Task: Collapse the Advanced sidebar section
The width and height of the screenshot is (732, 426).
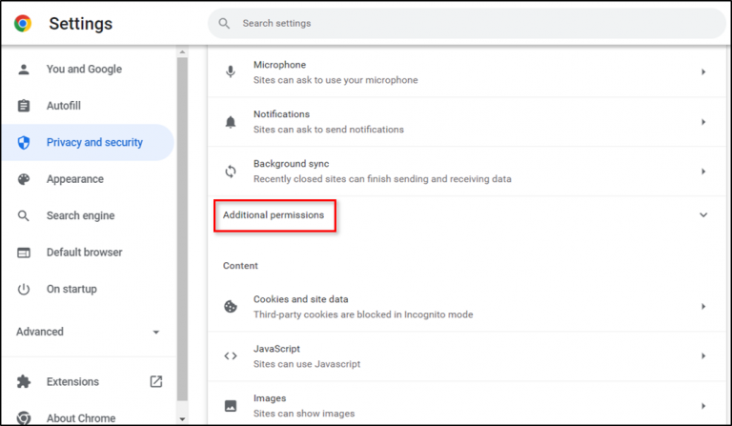Action: tap(156, 332)
